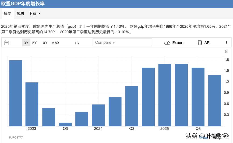This screenshot has height=143, width=233.
Task: Expand the 下载 dropdown menu
Action: point(33,13)
